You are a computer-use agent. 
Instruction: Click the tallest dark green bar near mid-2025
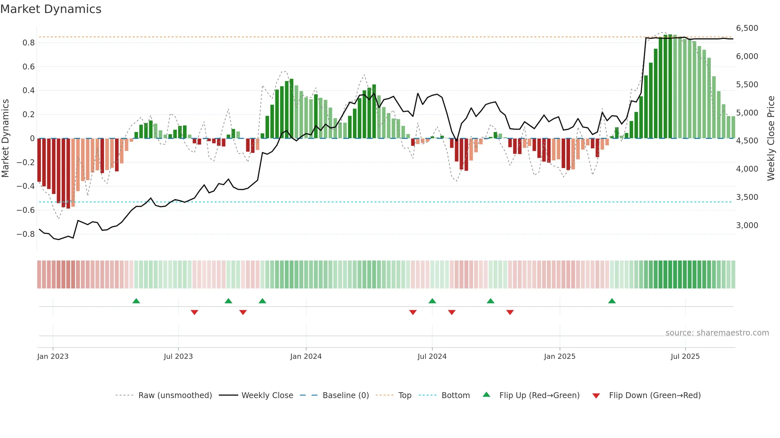[670, 86]
